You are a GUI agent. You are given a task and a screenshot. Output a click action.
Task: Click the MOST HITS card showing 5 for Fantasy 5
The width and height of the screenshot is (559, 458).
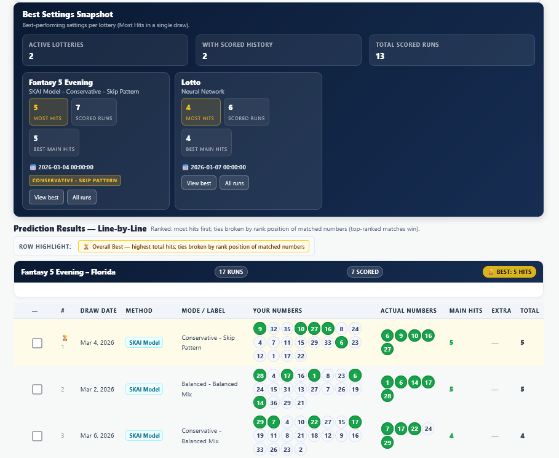click(48, 111)
